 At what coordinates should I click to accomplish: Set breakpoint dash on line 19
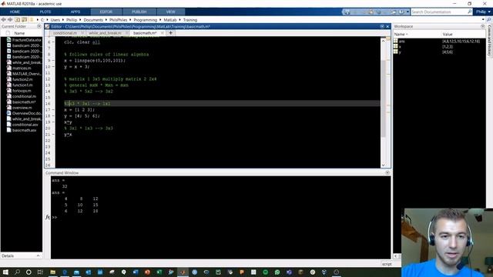click(x=53, y=122)
